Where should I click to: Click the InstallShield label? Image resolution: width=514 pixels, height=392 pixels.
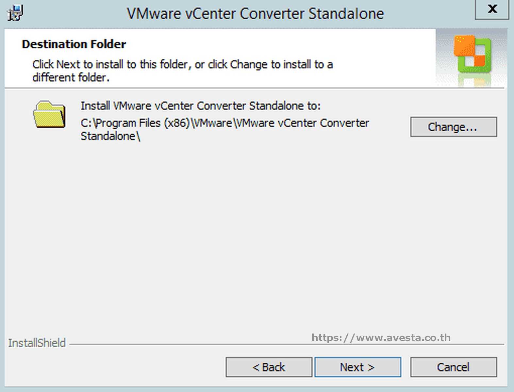[37, 343]
